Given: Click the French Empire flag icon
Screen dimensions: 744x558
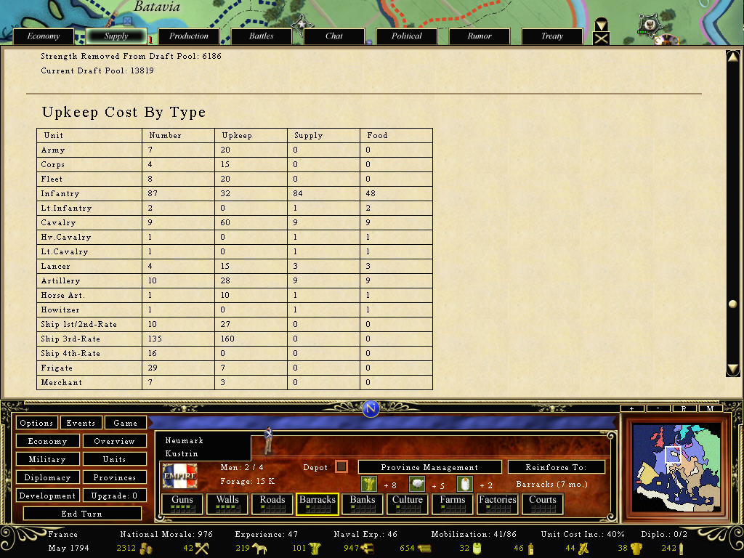Looking at the screenshot, I should point(180,476).
